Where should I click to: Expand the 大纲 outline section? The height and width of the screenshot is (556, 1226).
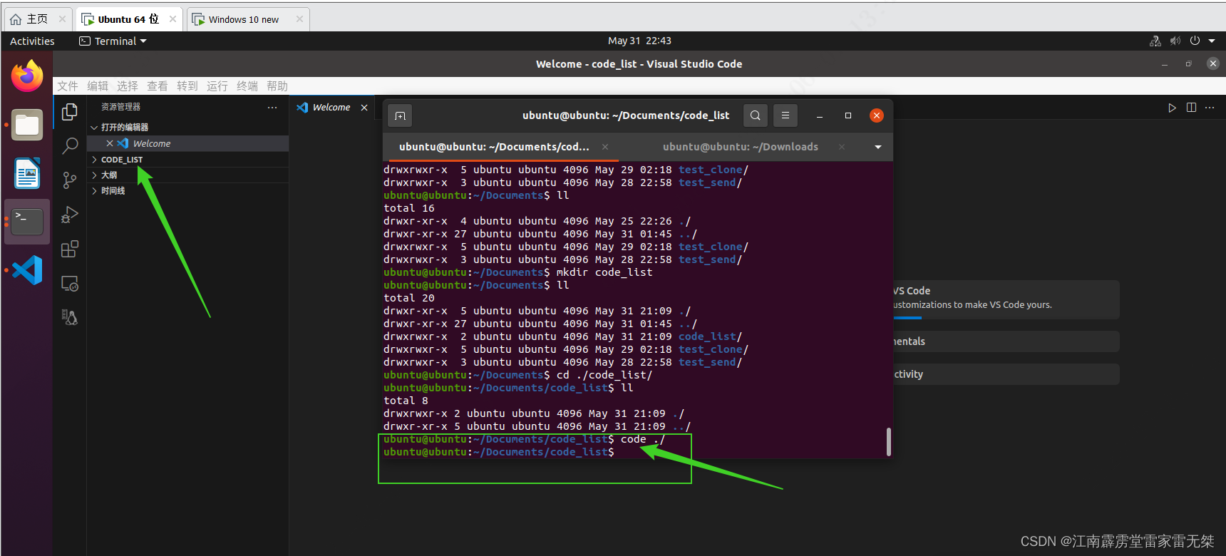(x=188, y=175)
